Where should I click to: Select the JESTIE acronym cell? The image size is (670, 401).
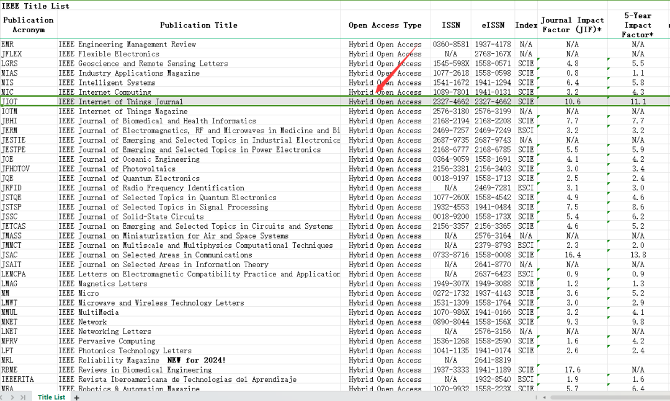[29, 140]
